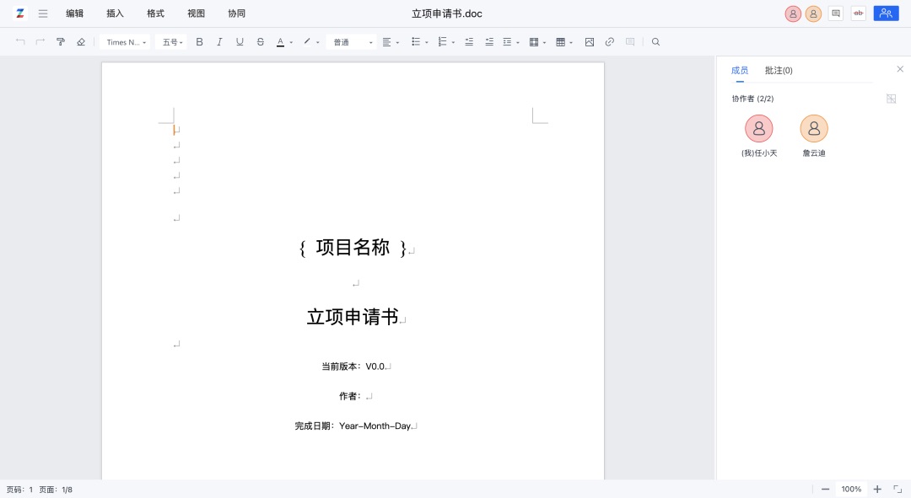Click the pink user avatar in header

coord(793,13)
